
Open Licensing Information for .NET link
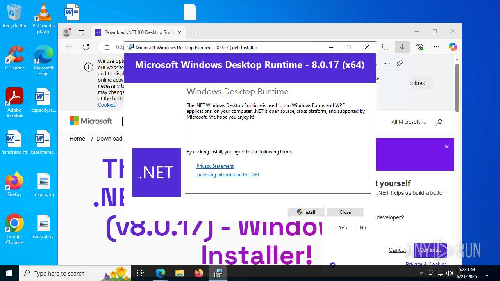click(228, 175)
